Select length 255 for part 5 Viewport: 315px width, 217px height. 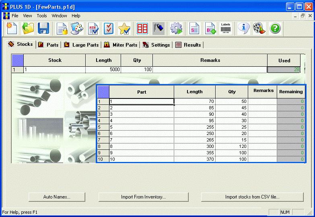195,127
